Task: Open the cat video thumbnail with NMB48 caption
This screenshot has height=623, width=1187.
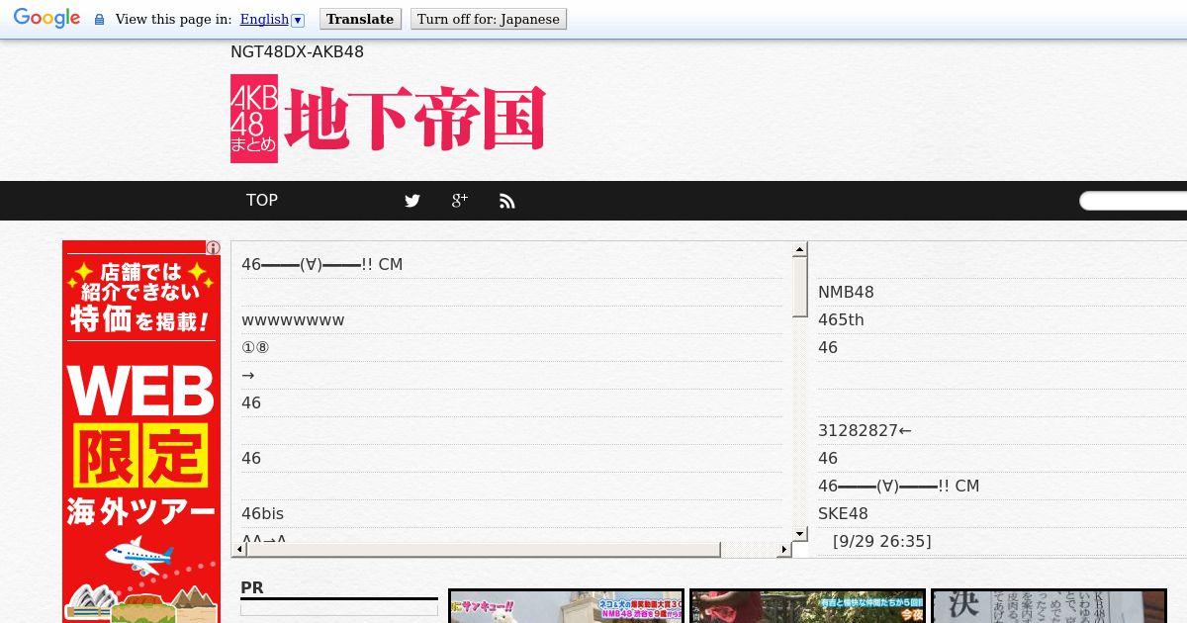Action: [566, 606]
